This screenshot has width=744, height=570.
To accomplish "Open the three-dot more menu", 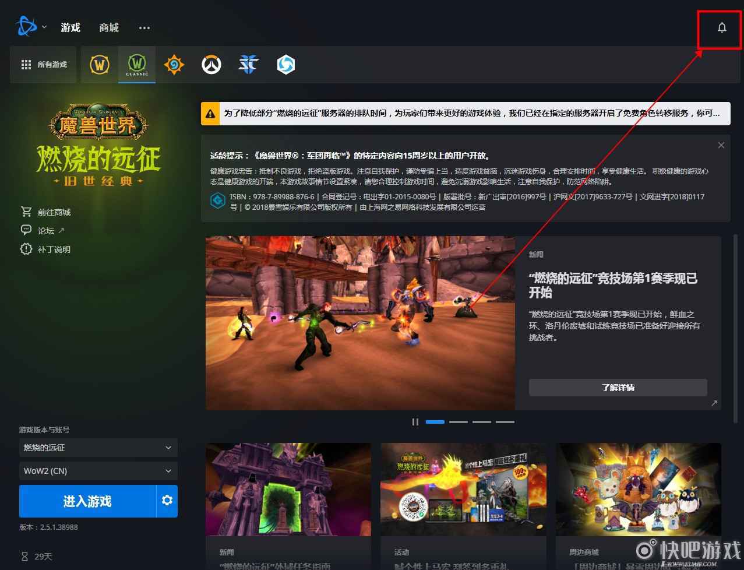I will pyautogui.click(x=144, y=27).
